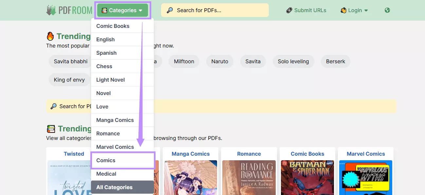The width and height of the screenshot is (425, 195).
Task: Open the Submit URLs link
Action: pos(306,10)
